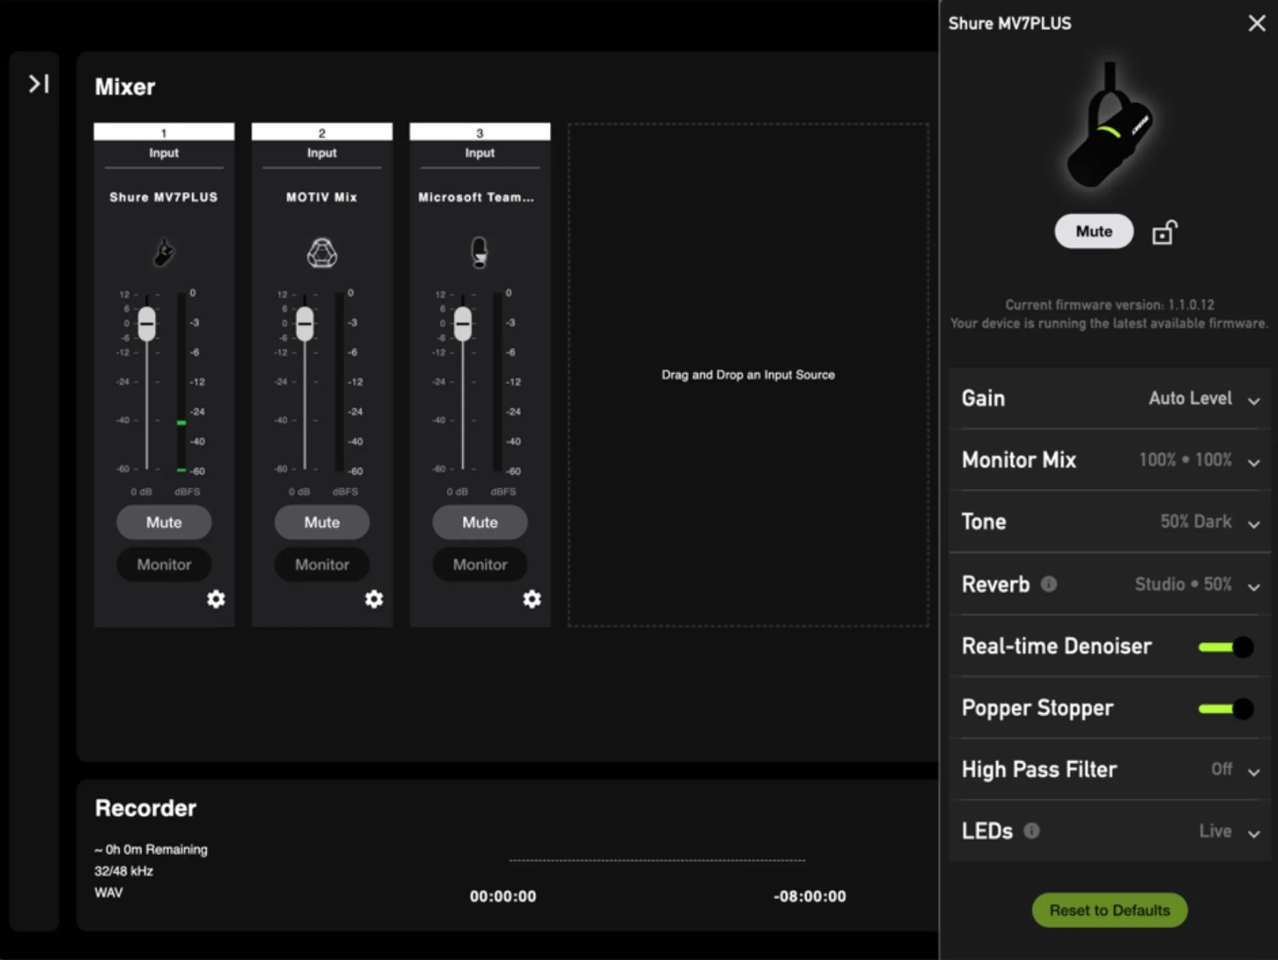1278x960 pixels.
Task: Select channel 3 header tab
Action: (480, 132)
